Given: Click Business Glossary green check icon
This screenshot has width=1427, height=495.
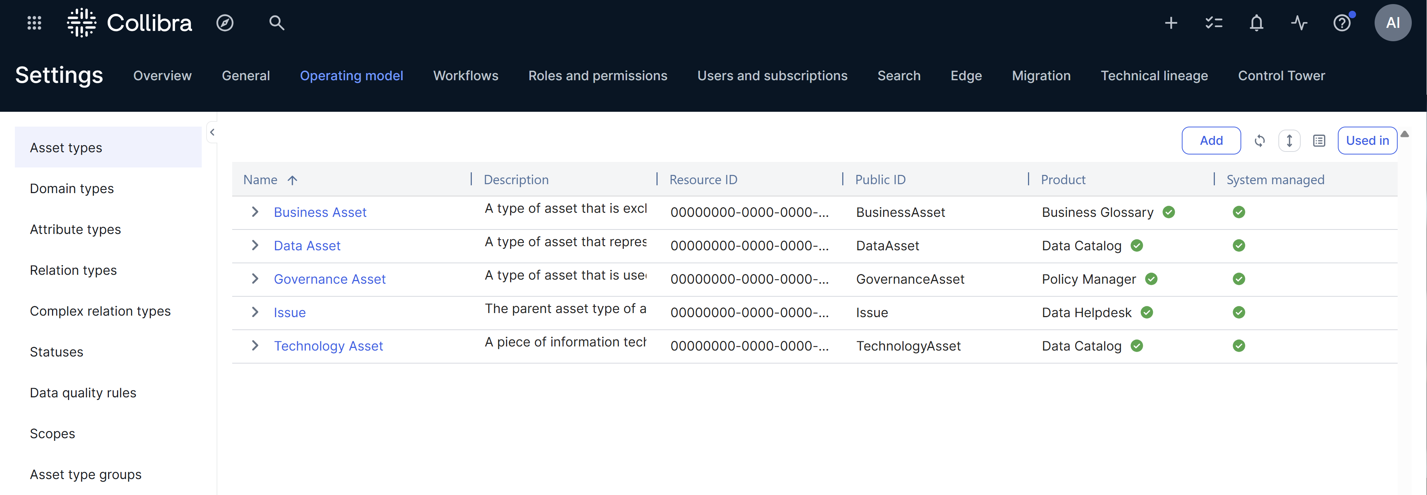Looking at the screenshot, I should 1169,212.
